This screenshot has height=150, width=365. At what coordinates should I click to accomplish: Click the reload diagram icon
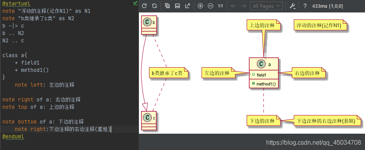(x=144, y=6)
